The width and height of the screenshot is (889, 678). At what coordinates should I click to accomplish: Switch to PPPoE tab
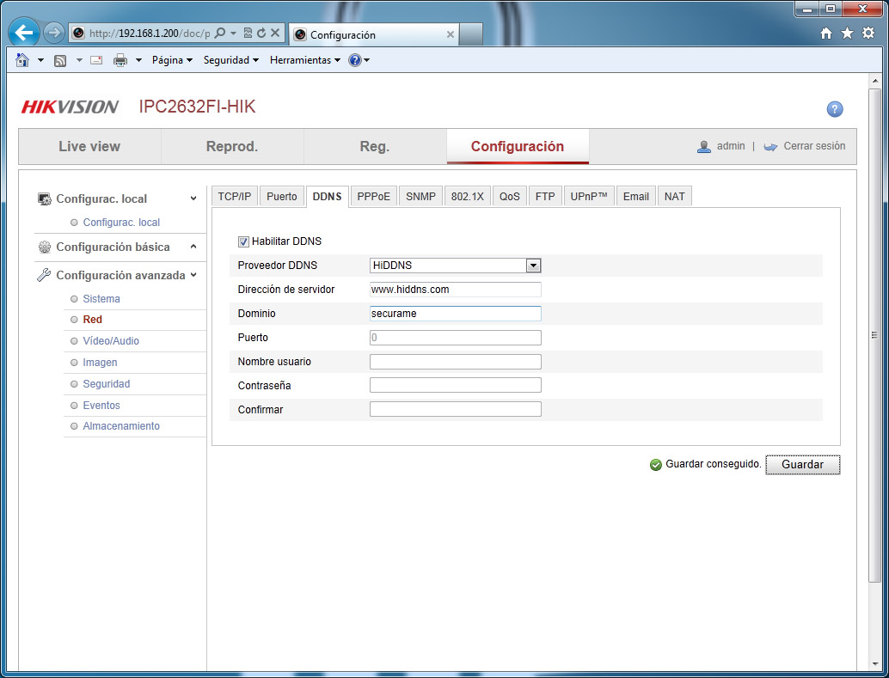pyautogui.click(x=374, y=197)
